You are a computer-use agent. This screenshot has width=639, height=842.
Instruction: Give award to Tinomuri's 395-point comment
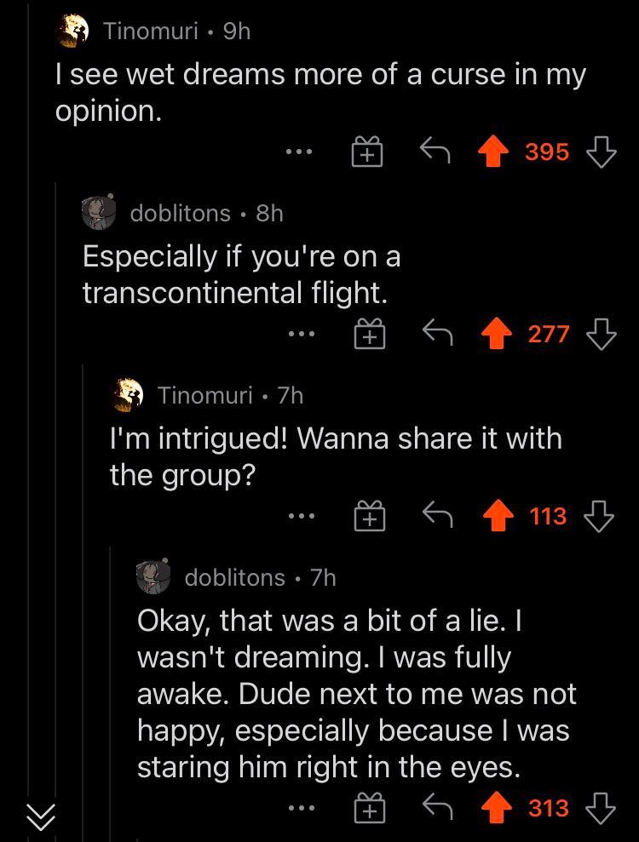[x=368, y=154]
